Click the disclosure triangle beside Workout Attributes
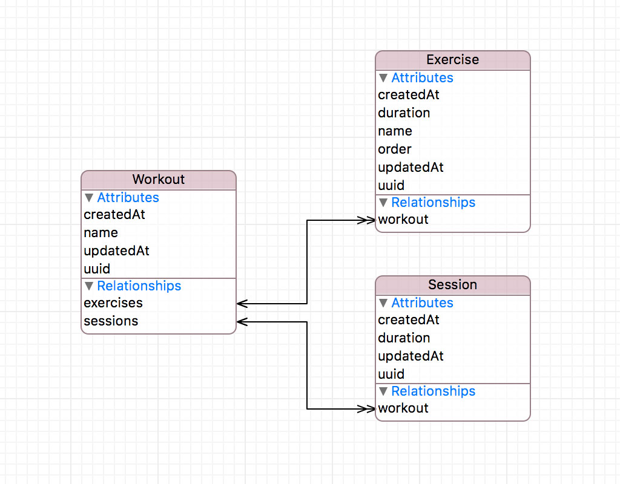 coord(88,197)
